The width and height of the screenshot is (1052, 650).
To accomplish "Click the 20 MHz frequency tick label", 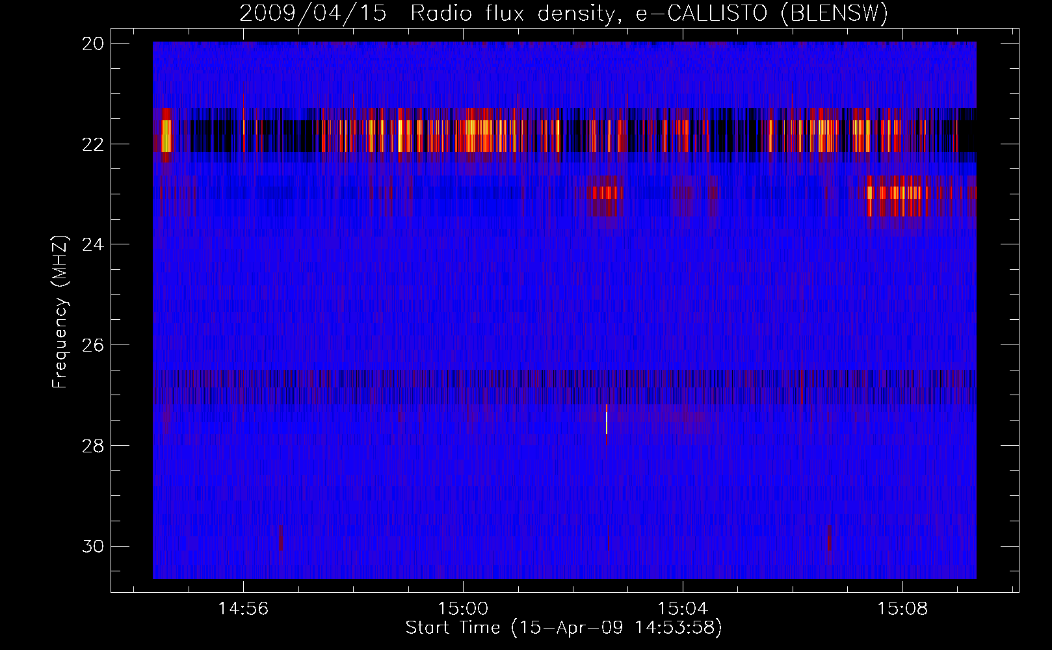I will 93,44.
